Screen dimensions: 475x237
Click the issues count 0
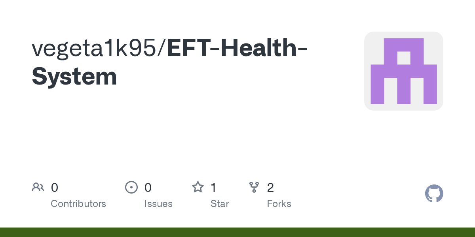click(x=148, y=187)
